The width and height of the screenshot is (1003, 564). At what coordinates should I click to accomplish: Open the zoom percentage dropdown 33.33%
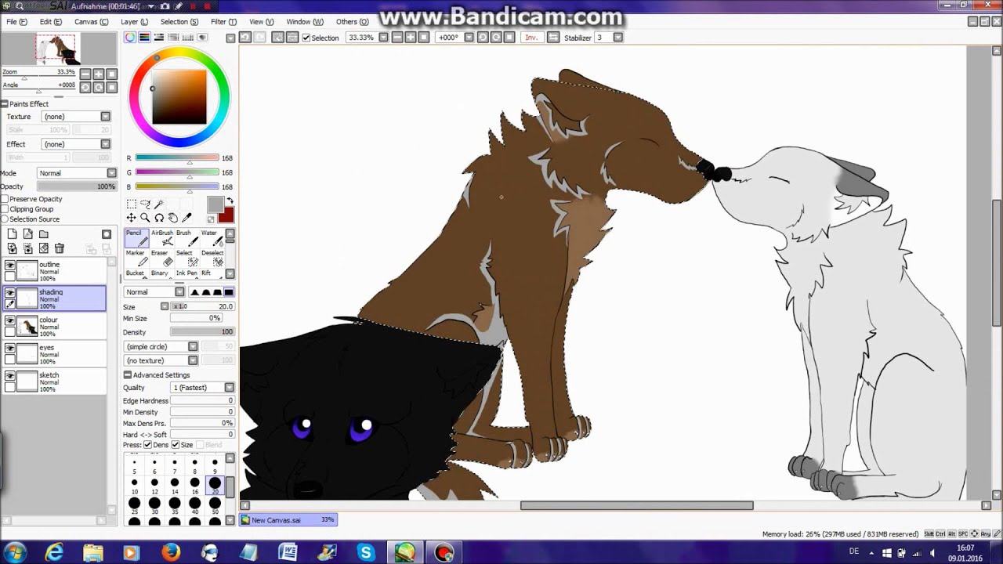383,37
